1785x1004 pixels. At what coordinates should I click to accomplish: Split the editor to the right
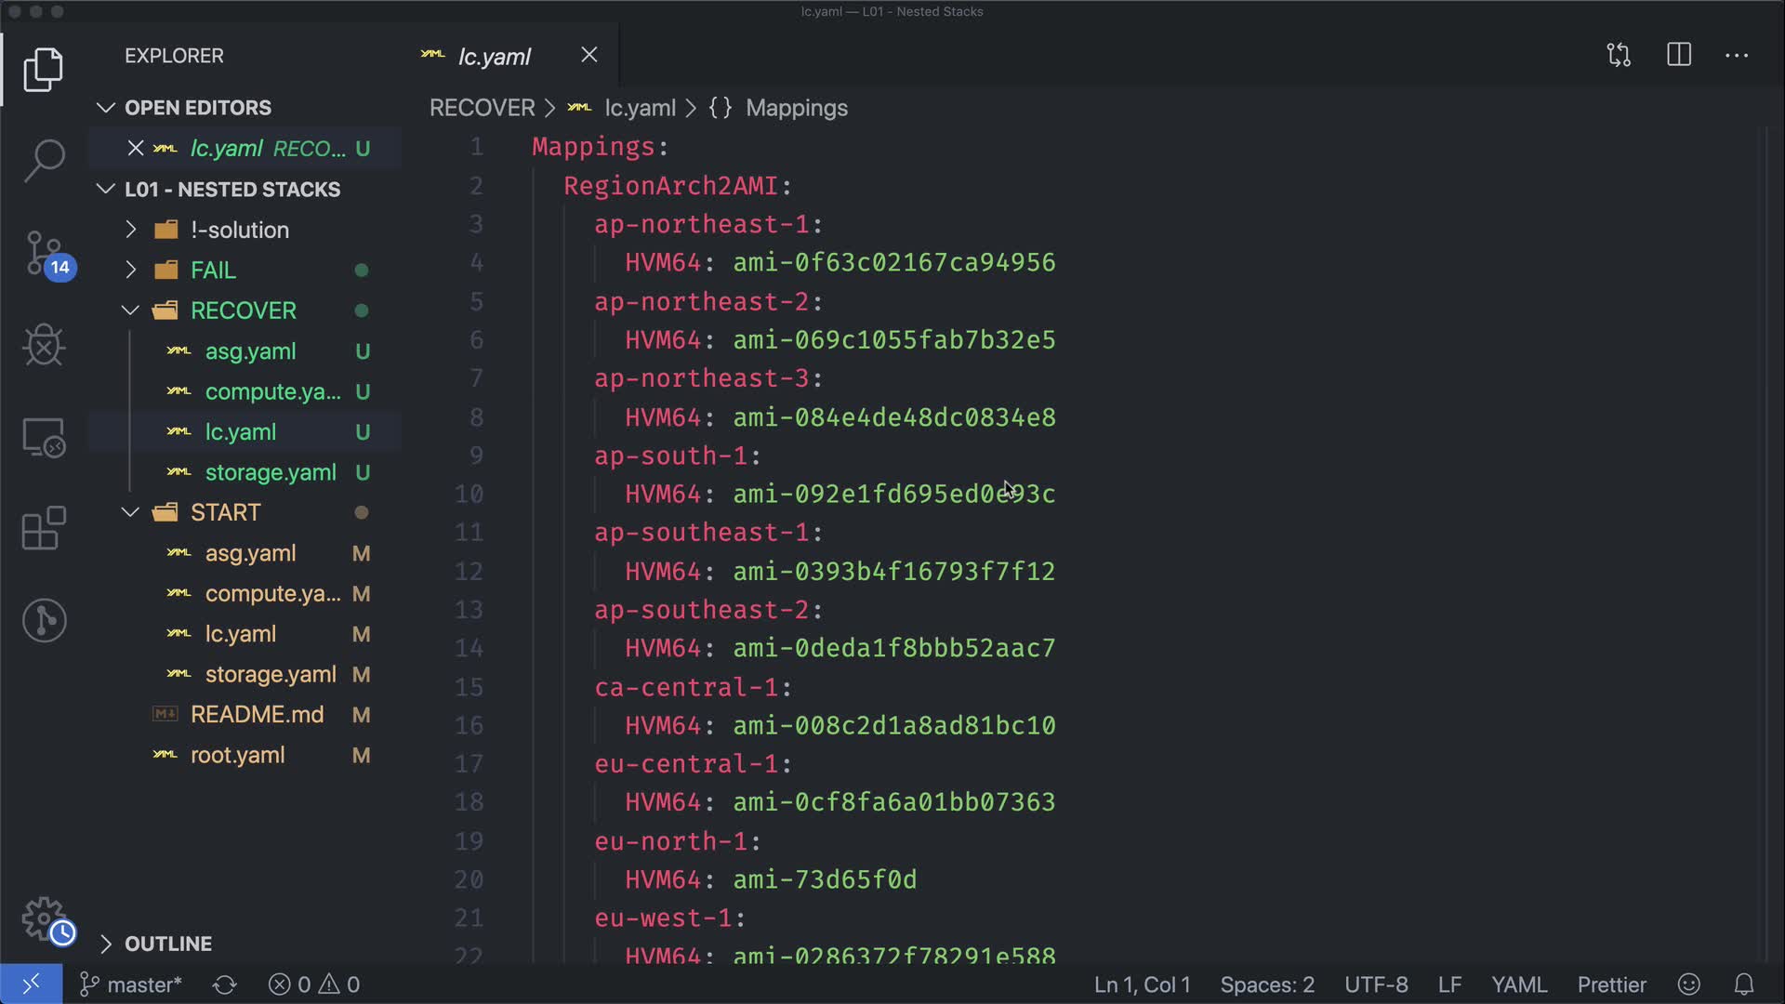(1679, 55)
